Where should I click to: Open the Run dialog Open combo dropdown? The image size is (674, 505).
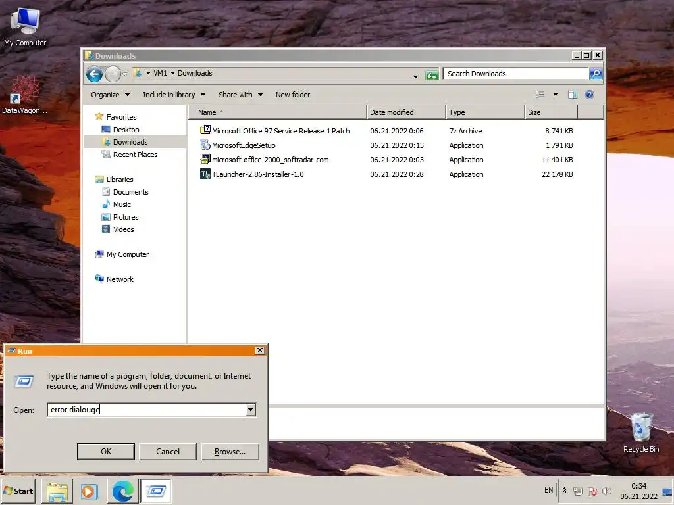(251, 410)
